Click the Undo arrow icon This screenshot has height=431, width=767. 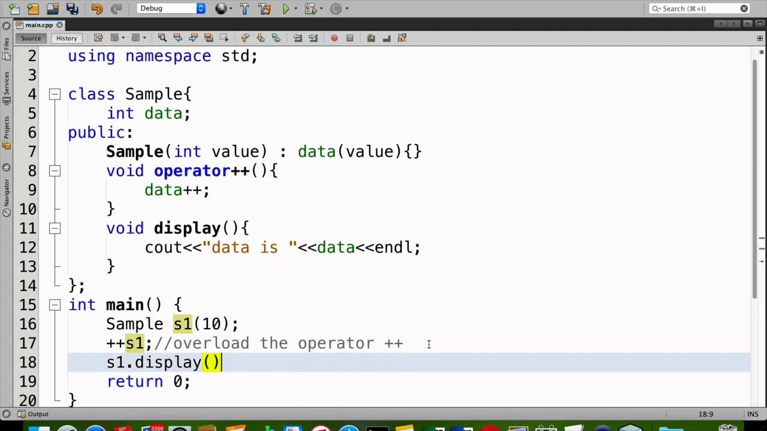(96, 8)
